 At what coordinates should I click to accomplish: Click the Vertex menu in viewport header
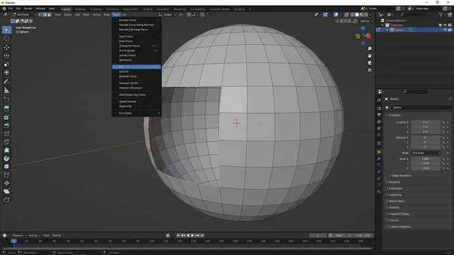[x=97, y=14]
